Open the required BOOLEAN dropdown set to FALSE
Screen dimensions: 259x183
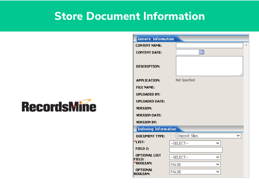coord(195,164)
